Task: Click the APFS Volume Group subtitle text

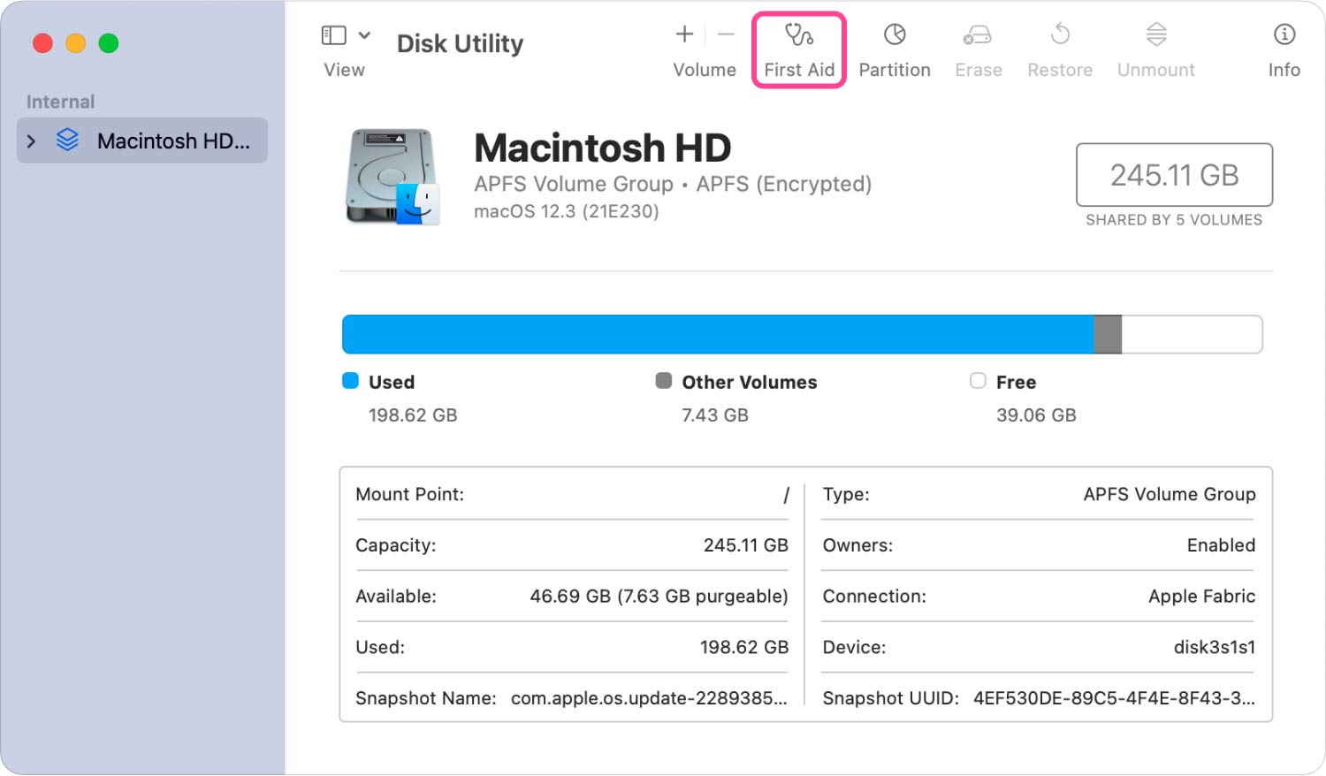Action: coord(673,184)
